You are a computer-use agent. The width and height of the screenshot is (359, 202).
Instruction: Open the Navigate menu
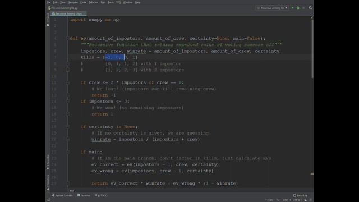tap(73, 2)
